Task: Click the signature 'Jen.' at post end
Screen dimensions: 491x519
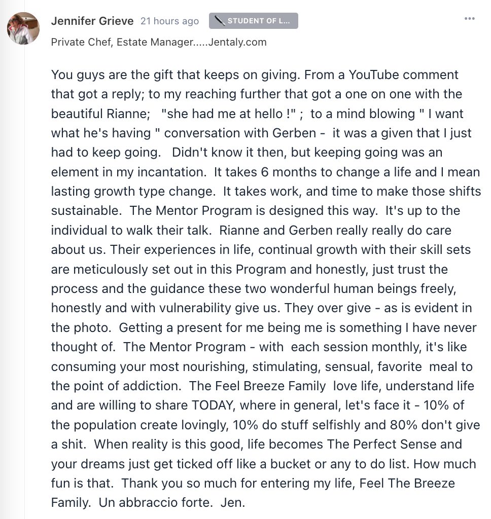Action: pos(233,503)
